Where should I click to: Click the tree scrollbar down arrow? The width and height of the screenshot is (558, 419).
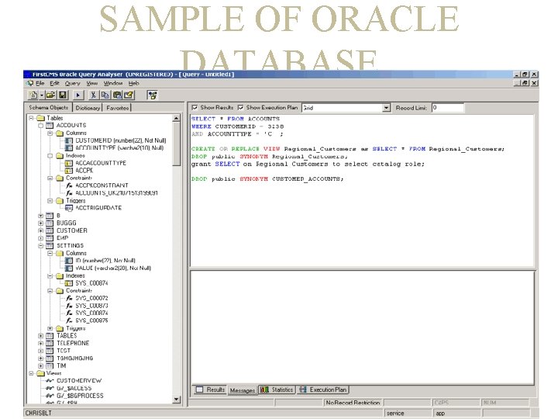click(x=176, y=400)
